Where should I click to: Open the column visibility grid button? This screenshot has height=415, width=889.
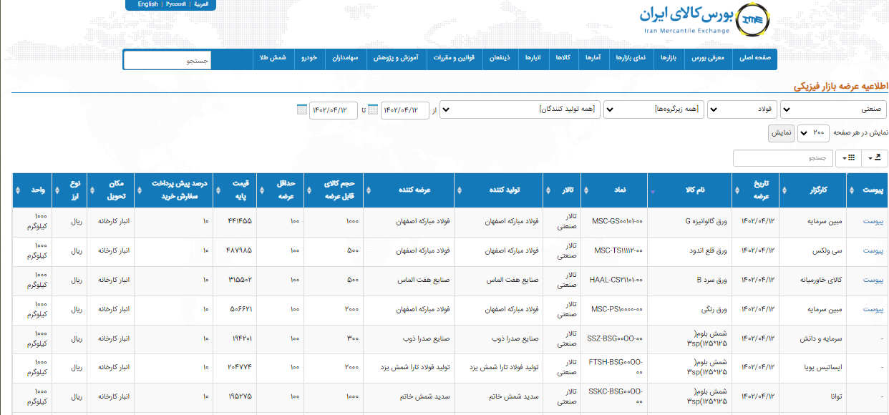click(x=849, y=157)
